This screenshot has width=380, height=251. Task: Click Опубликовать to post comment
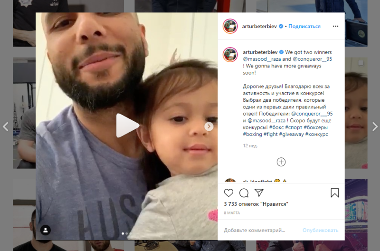coord(320,230)
